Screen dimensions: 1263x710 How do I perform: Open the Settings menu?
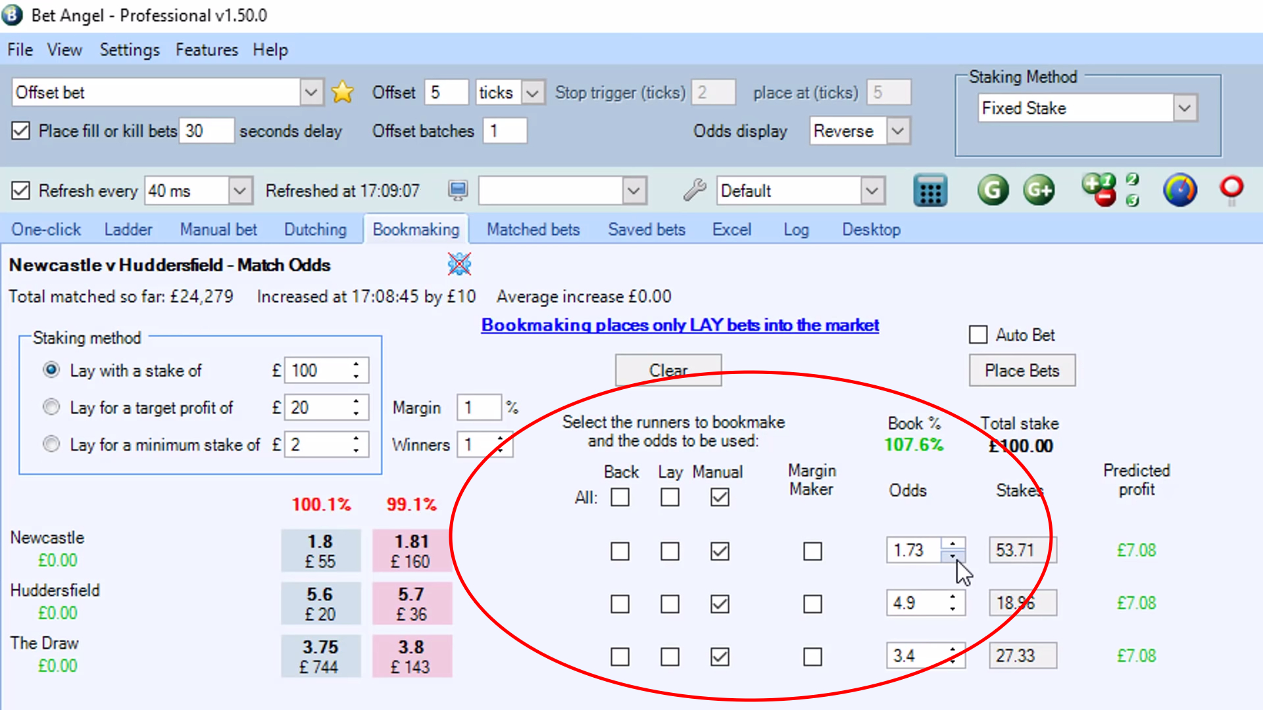pos(130,49)
